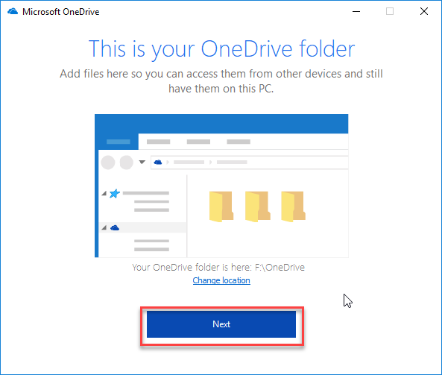Click the cloud icon in illustrated address bar
This screenshot has width=442, height=375.
coord(158,162)
